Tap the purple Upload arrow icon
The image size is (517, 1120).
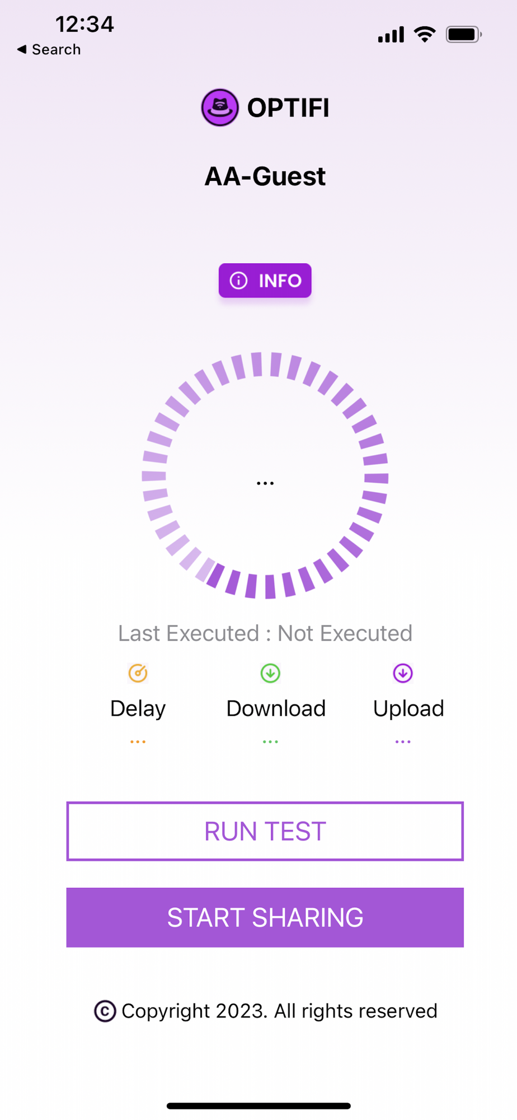tap(403, 673)
